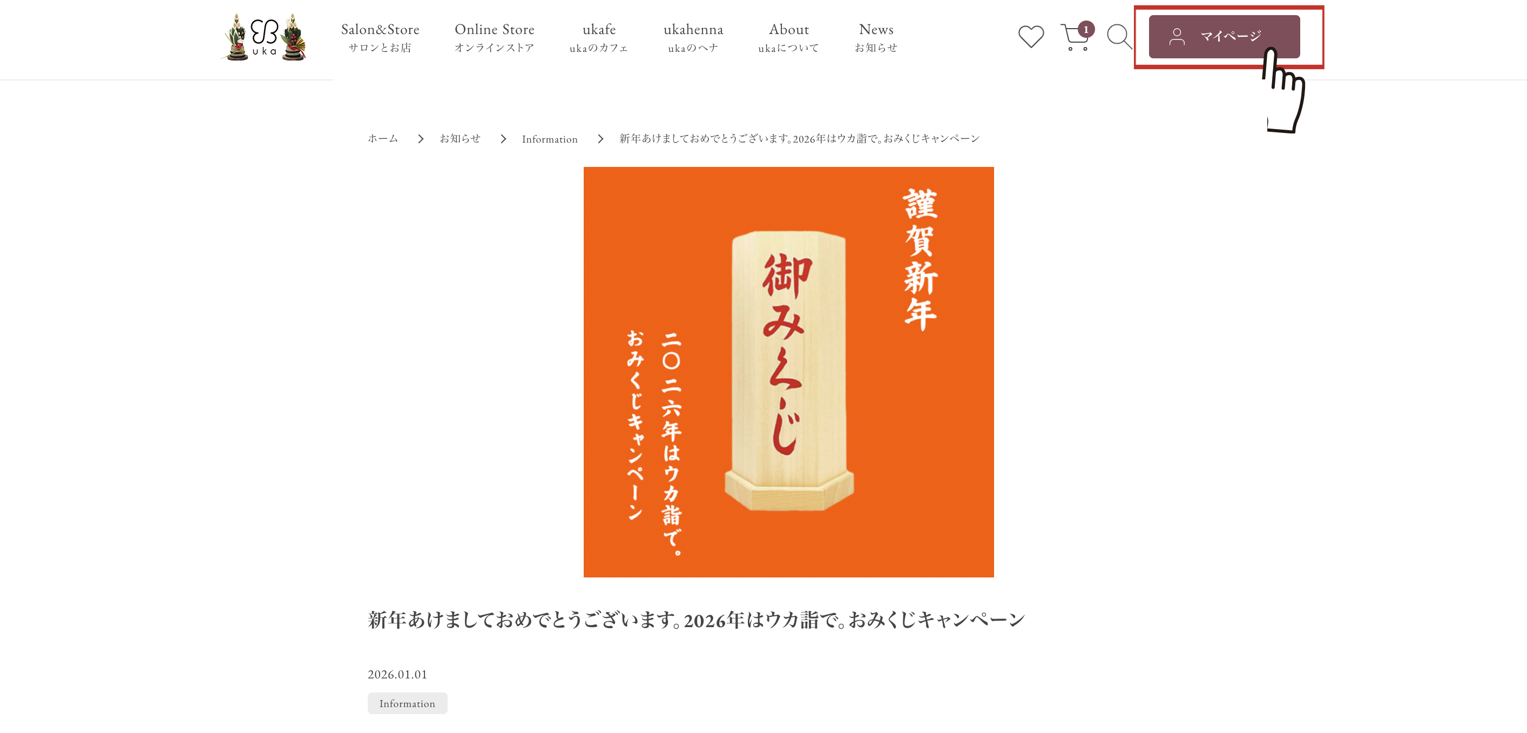Open the お知らせ breadcrumb link
Screen dimensions: 1527x733
point(460,139)
